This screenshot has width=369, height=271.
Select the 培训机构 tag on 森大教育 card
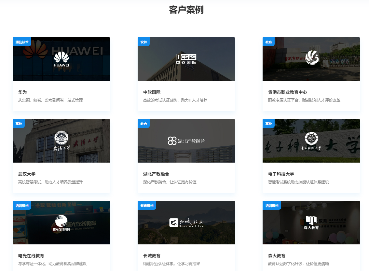click(272, 205)
